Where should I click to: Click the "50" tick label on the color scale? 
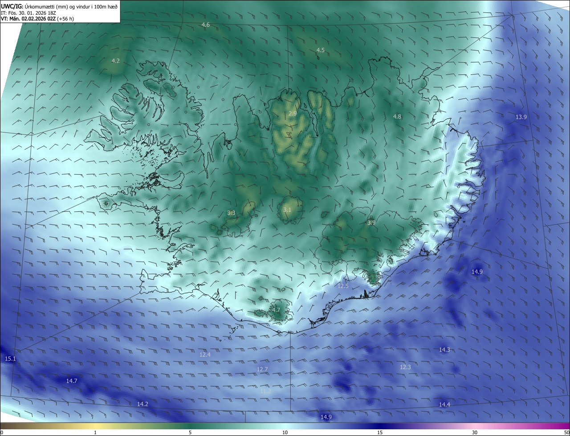tap(566, 432)
